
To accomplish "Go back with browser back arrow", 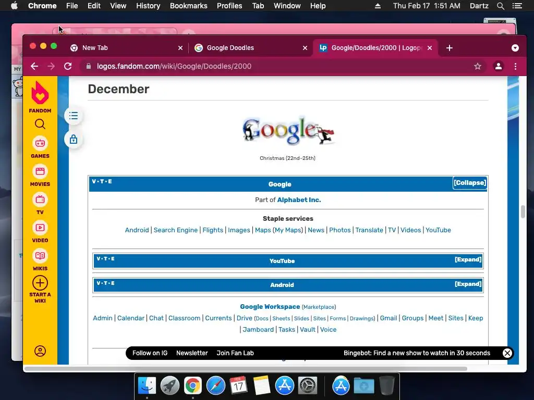I will click(x=34, y=66).
